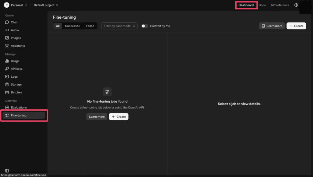Click the Create button in header
This screenshot has width=313, height=177.
[x=296, y=26]
